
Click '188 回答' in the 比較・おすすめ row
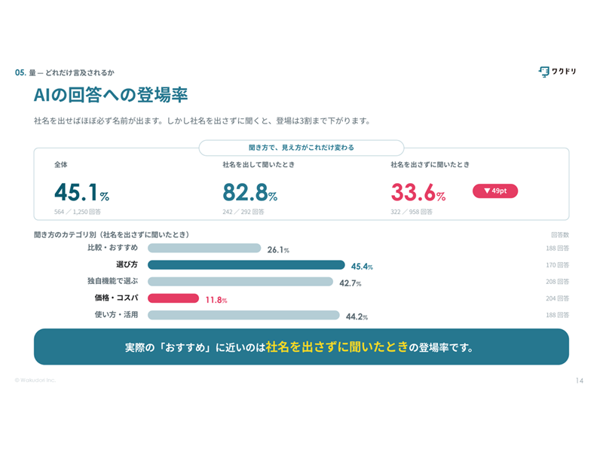tap(558, 249)
